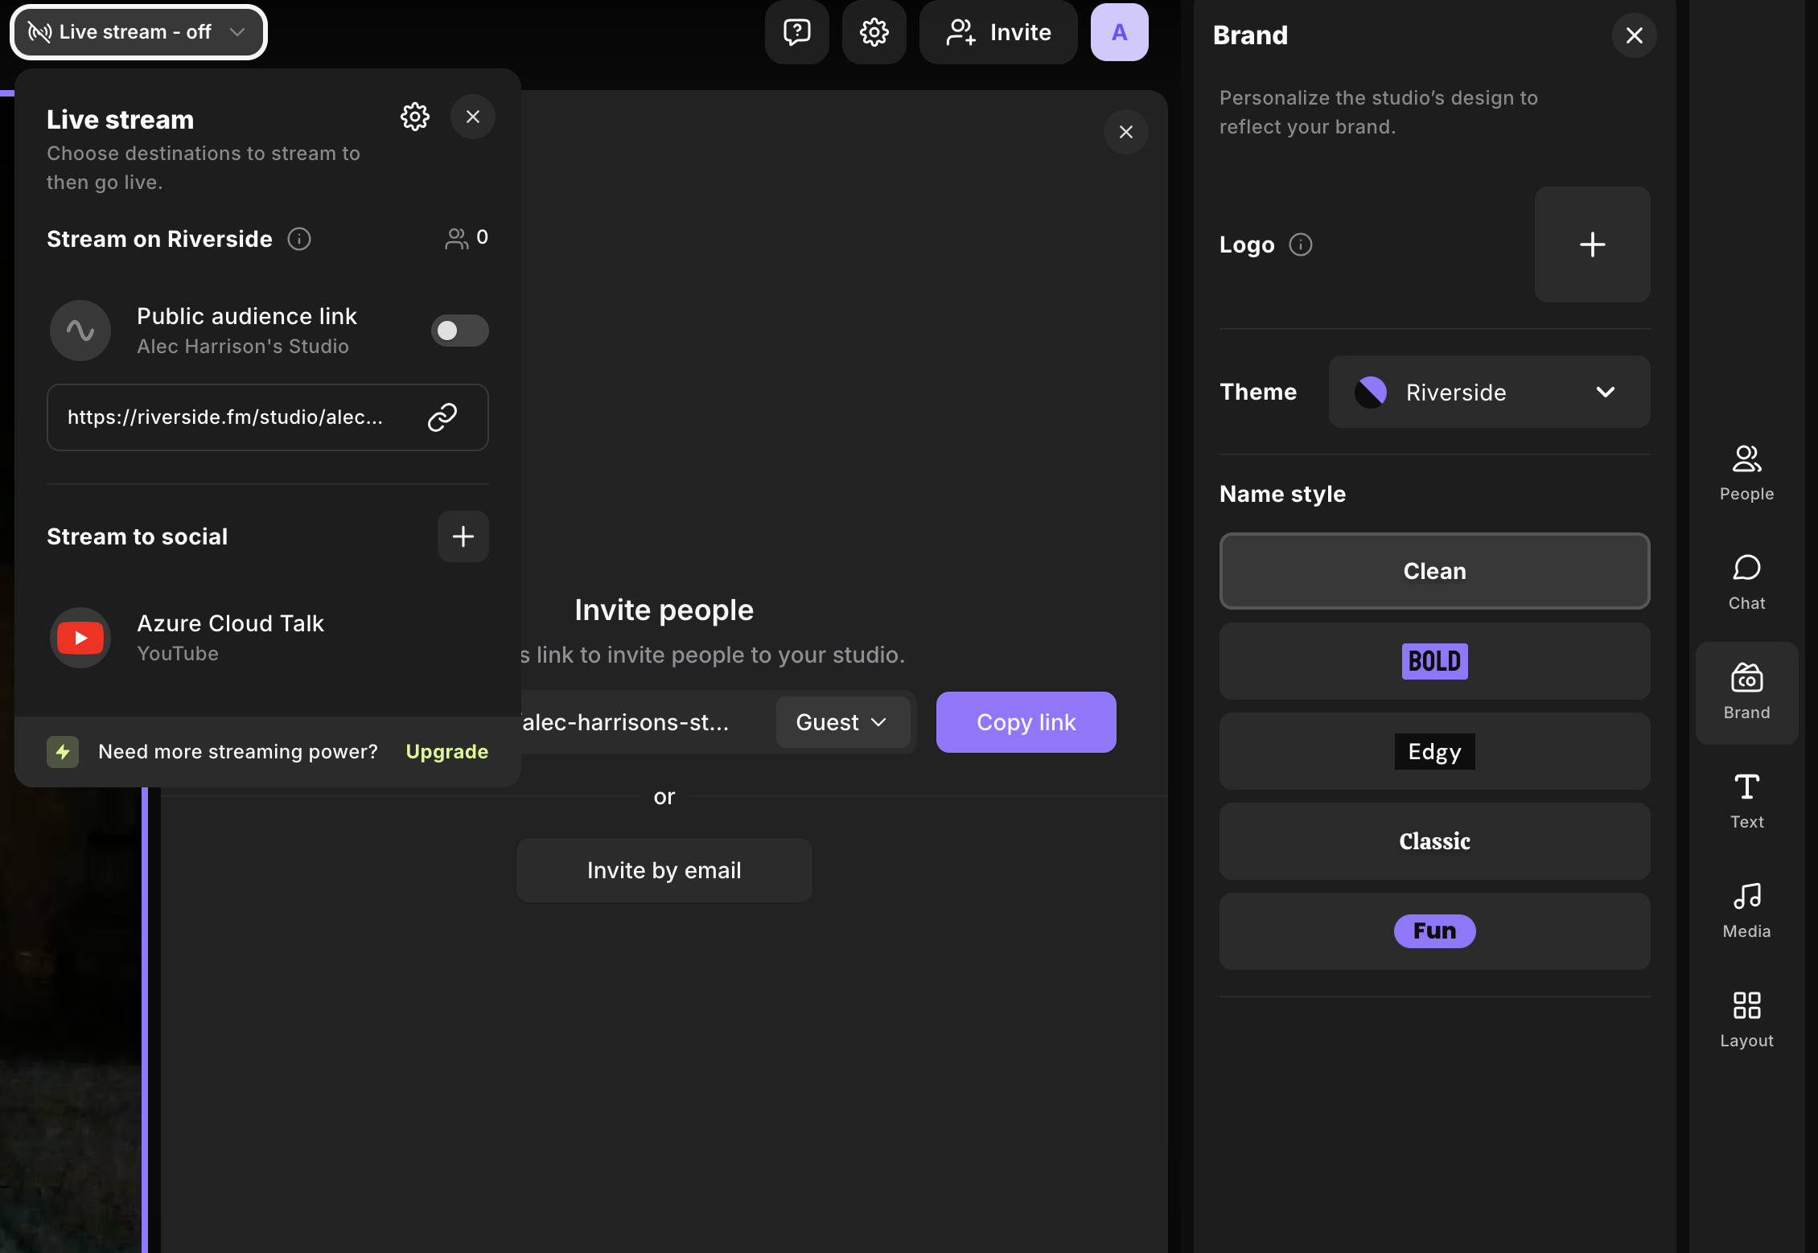Click Stream on Riverside info icon
This screenshot has height=1253, width=1818.
click(299, 239)
